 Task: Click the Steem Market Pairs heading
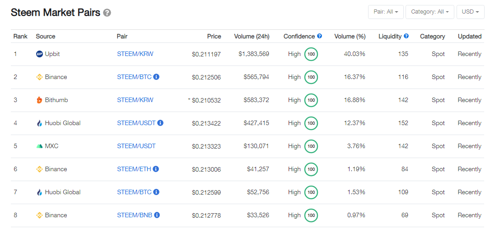click(x=55, y=13)
